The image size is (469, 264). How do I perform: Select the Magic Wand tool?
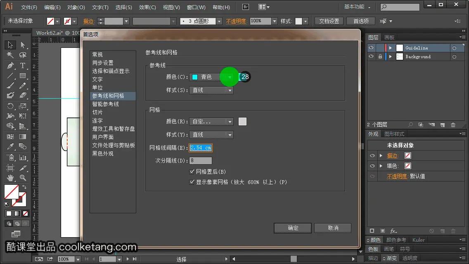[10, 55]
